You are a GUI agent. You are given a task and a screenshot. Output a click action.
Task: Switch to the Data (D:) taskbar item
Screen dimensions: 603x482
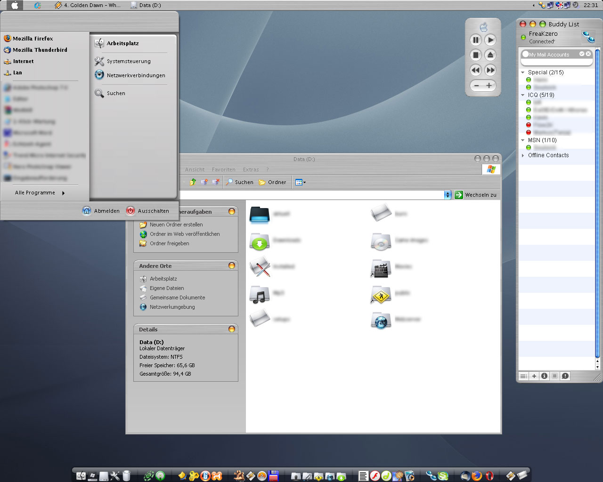146,5
